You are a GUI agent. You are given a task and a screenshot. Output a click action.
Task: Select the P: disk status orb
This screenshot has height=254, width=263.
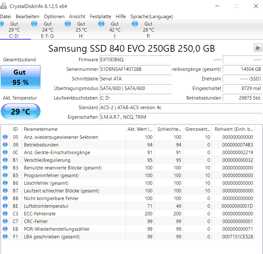pyautogui.click(x=135, y=24)
